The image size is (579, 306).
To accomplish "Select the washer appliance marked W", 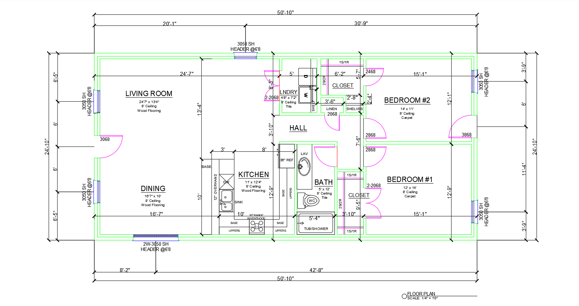I will coord(307,95).
